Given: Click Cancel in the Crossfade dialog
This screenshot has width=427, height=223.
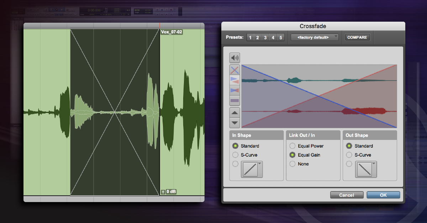Looking at the screenshot, I should click(347, 195).
